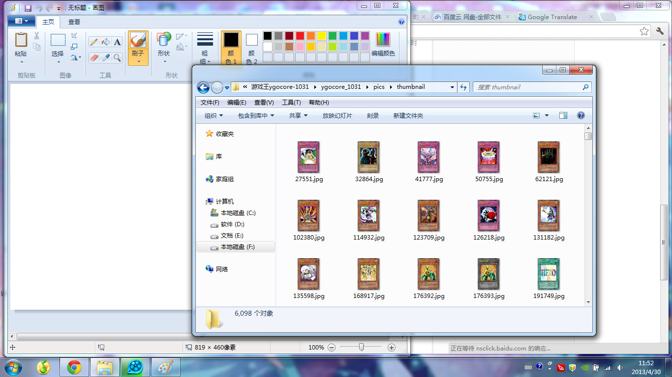This screenshot has height=377, width=672.
Task: Open the Help (帮助) menu in Explorer
Action: (x=319, y=103)
